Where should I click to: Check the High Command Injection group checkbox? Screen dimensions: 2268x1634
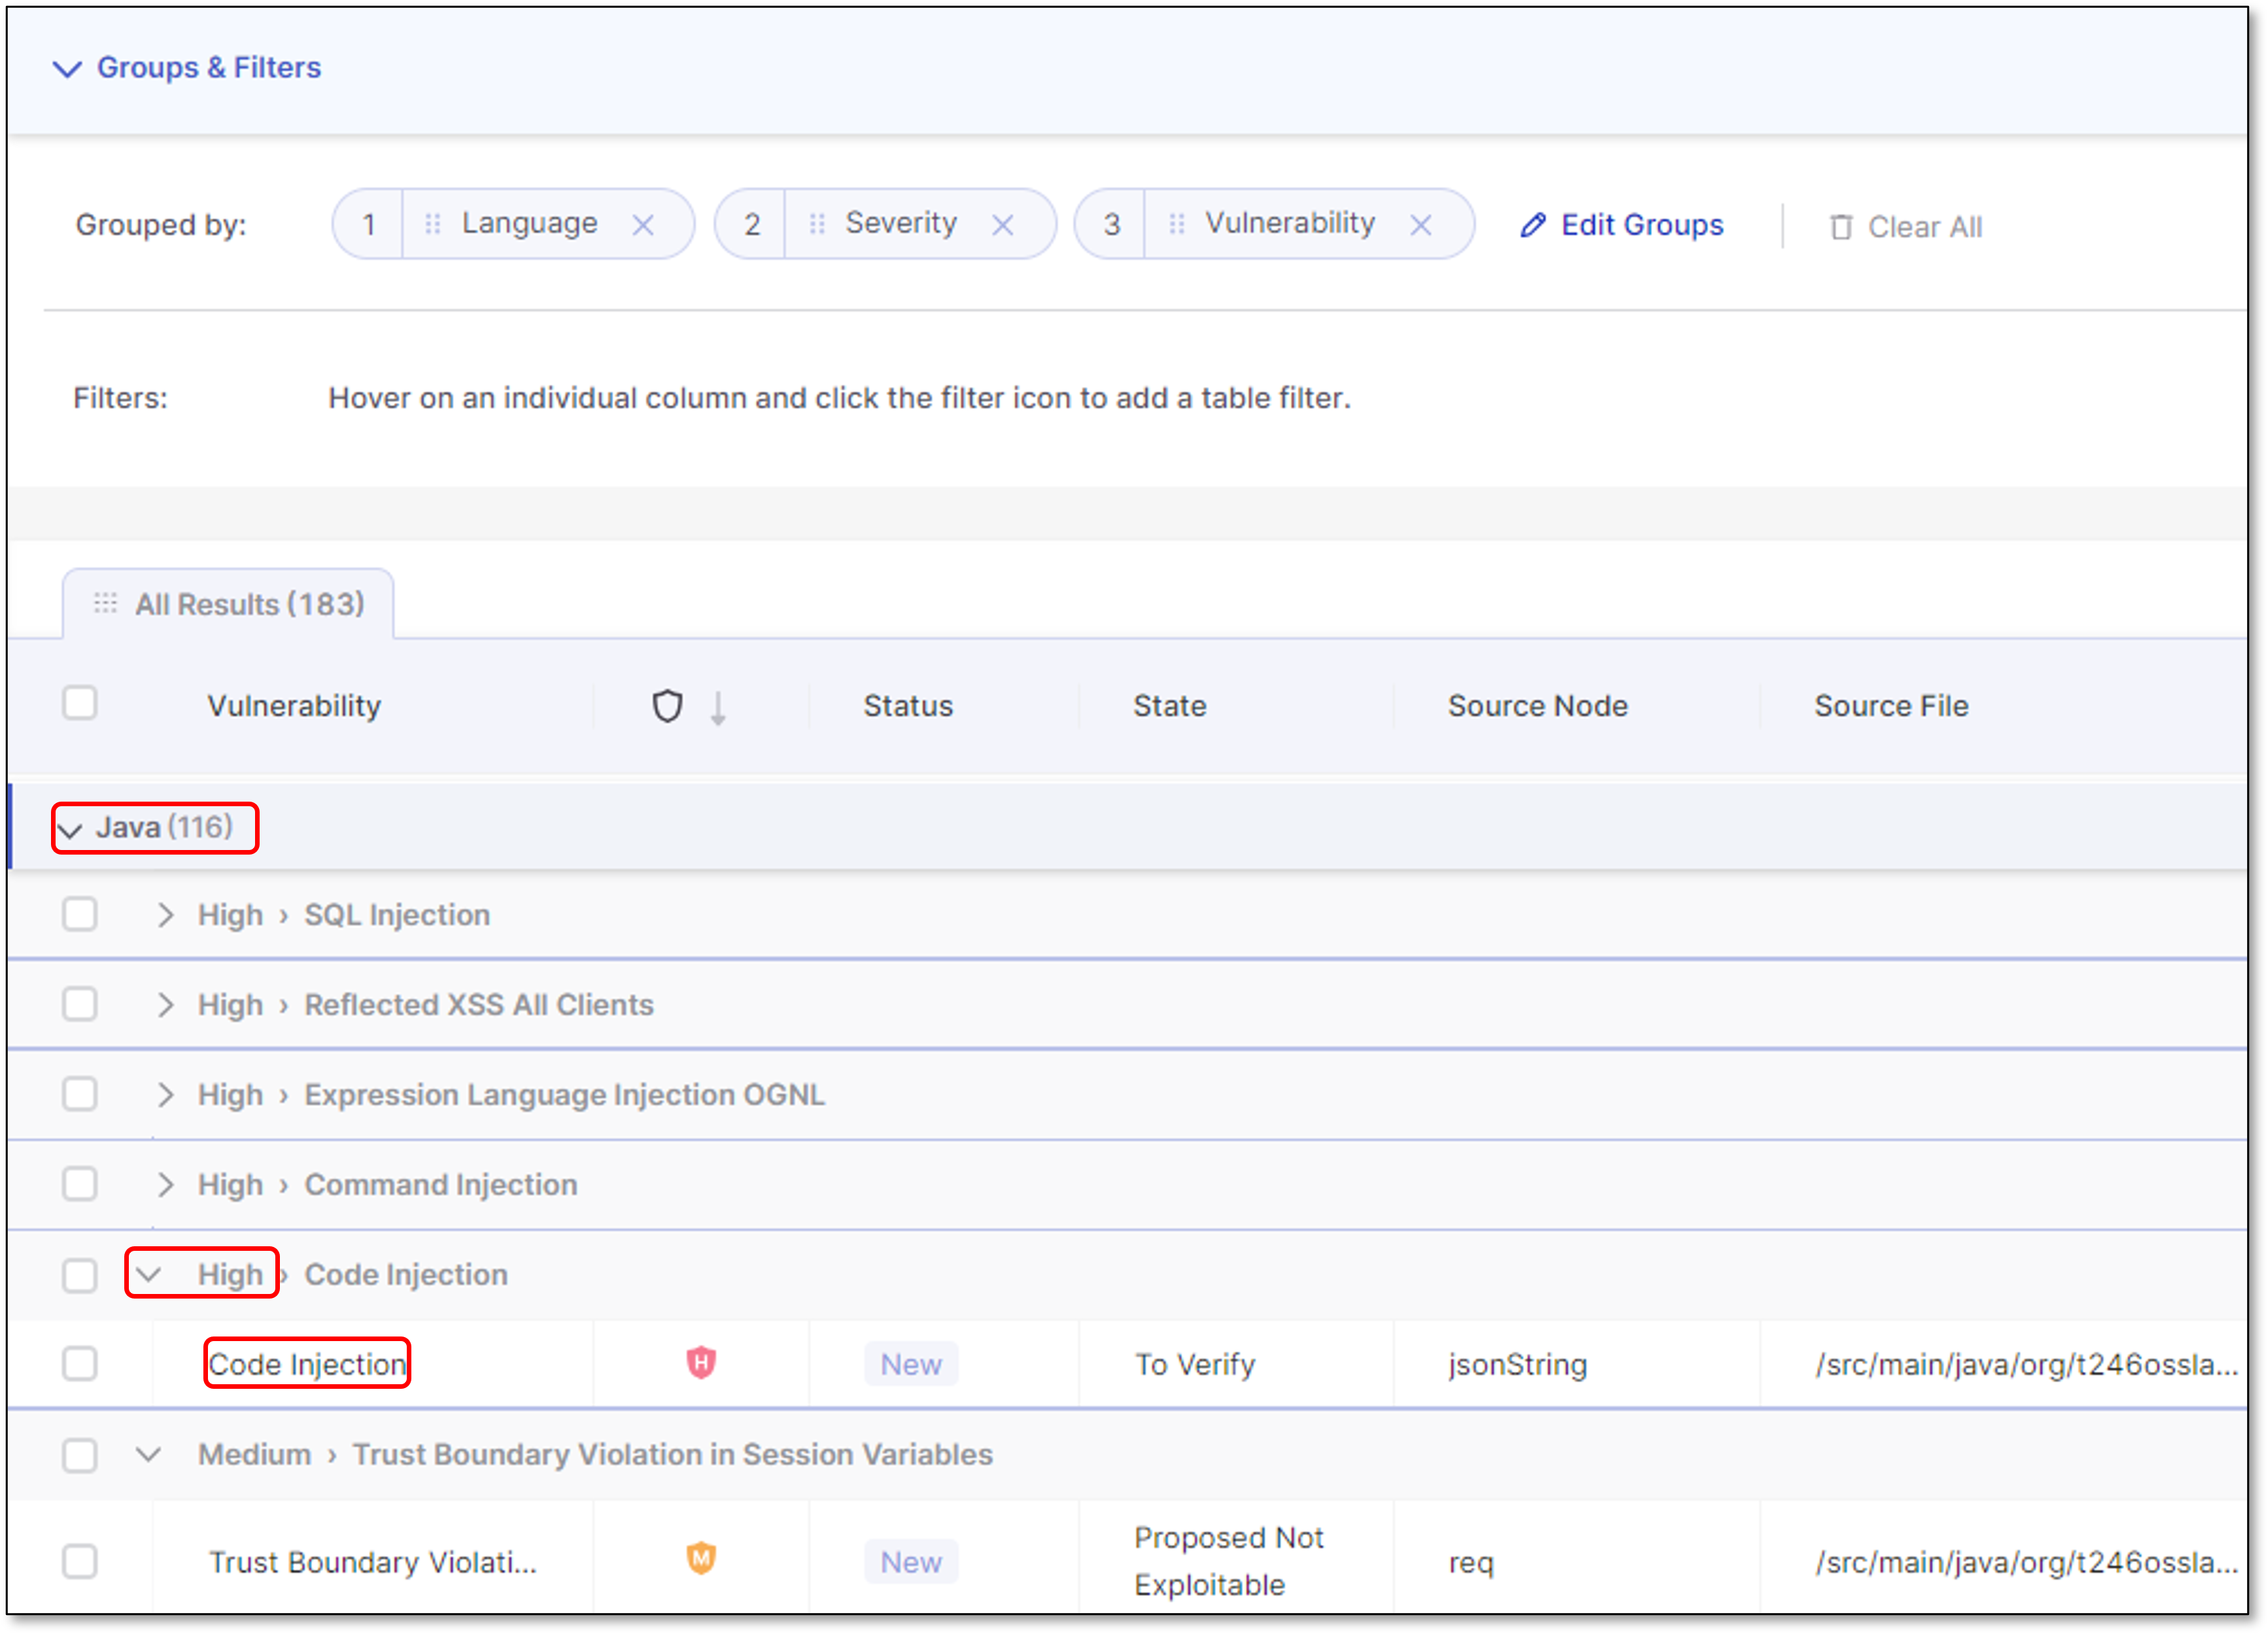point(80,1184)
